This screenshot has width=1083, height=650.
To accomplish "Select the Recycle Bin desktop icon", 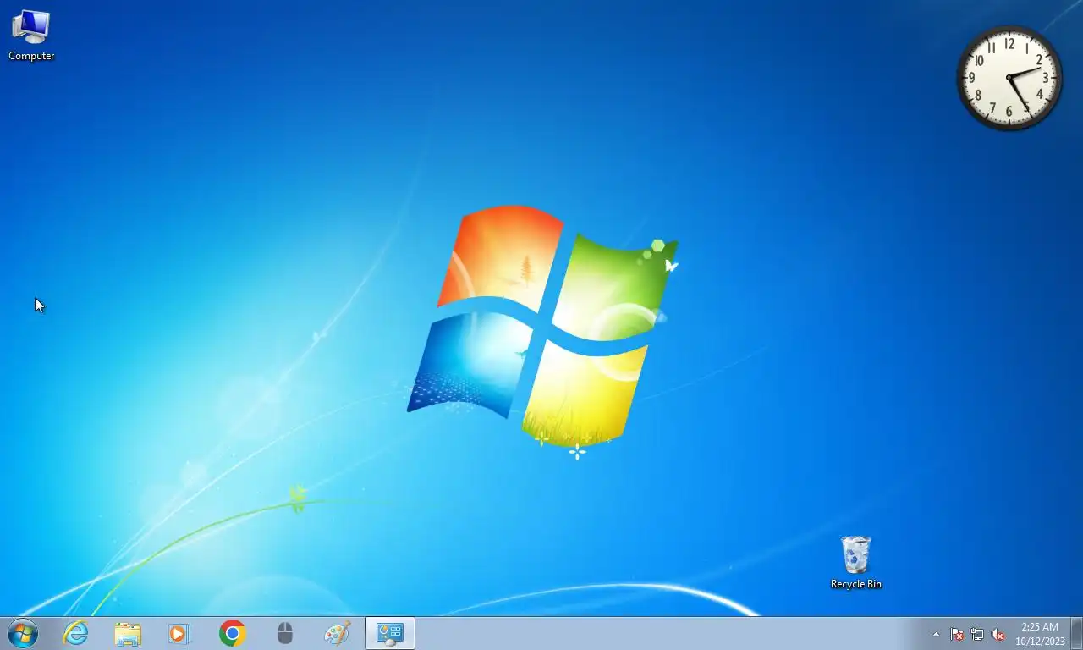I will click(855, 563).
